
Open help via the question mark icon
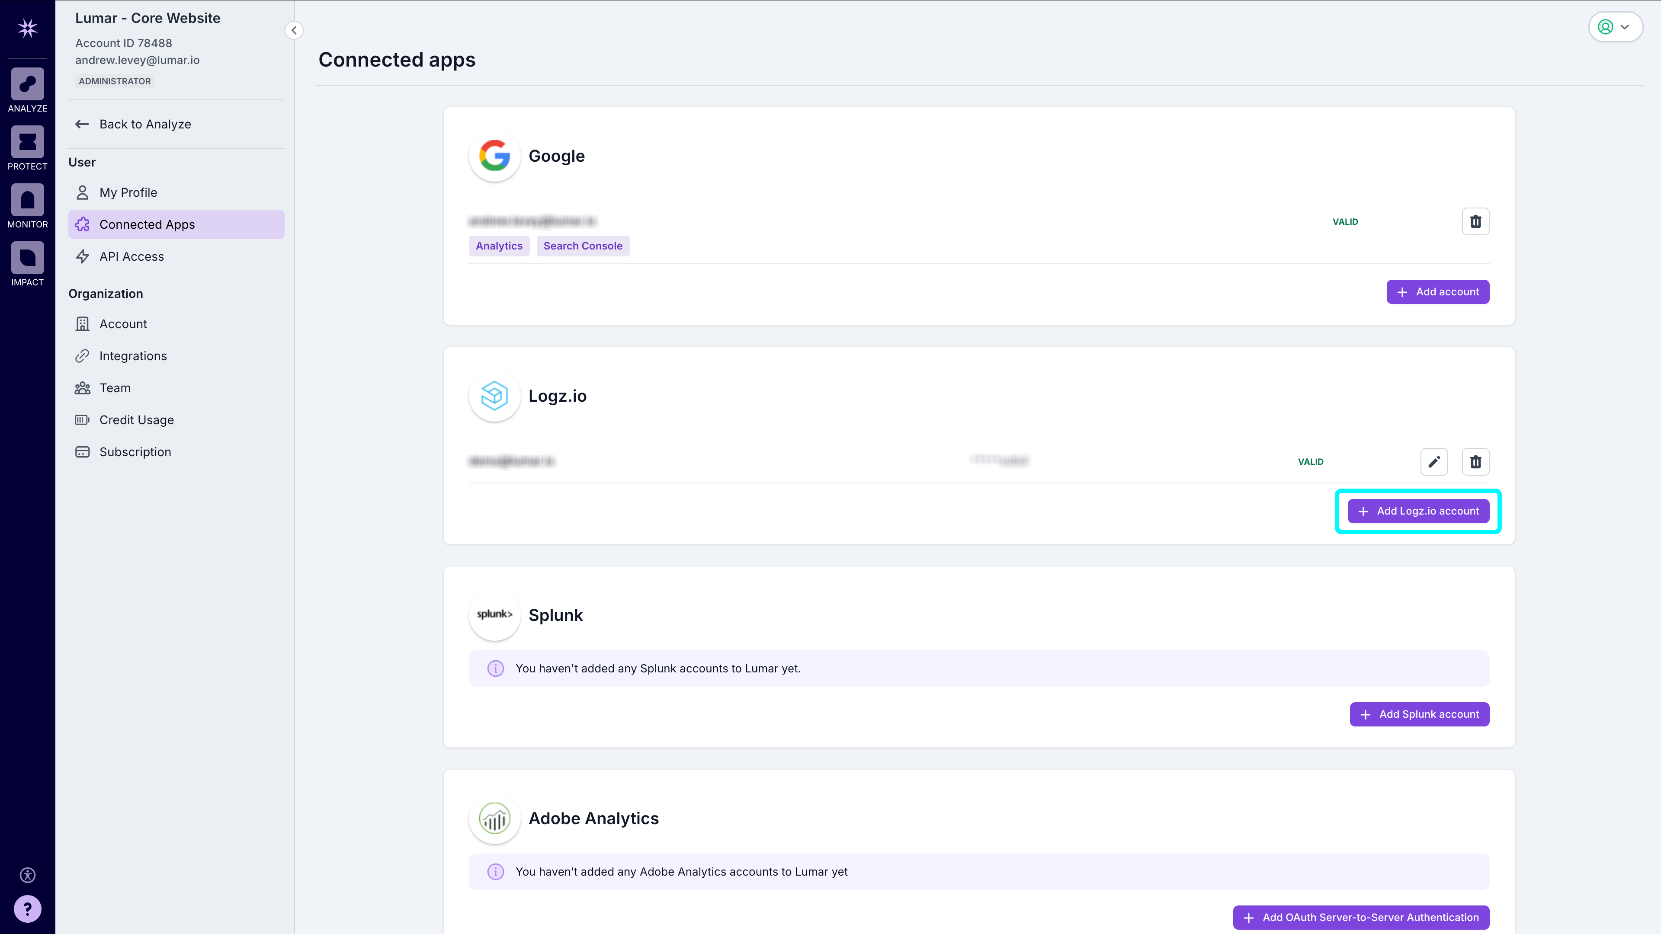(27, 909)
